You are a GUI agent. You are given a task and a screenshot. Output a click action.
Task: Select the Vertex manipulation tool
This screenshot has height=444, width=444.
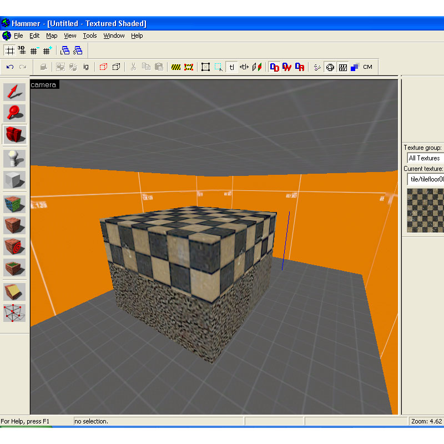(14, 313)
